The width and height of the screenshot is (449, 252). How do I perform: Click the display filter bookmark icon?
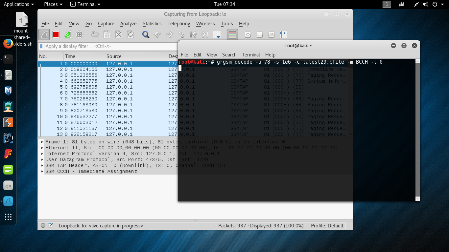pyautogui.click(x=41, y=46)
